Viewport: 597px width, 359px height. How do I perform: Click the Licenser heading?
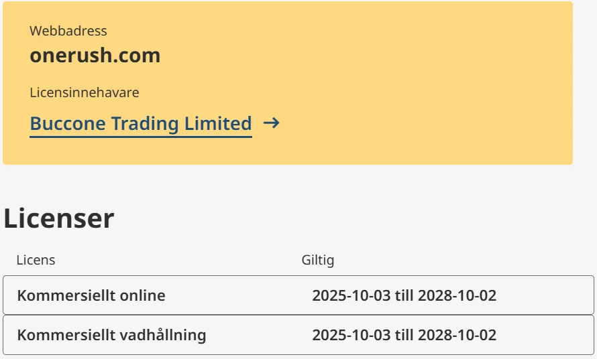(59, 218)
